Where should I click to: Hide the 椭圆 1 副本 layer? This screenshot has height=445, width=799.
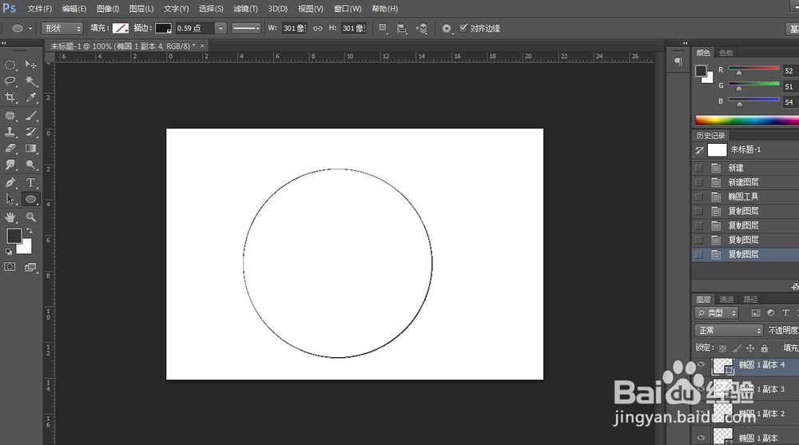pyautogui.click(x=702, y=437)
